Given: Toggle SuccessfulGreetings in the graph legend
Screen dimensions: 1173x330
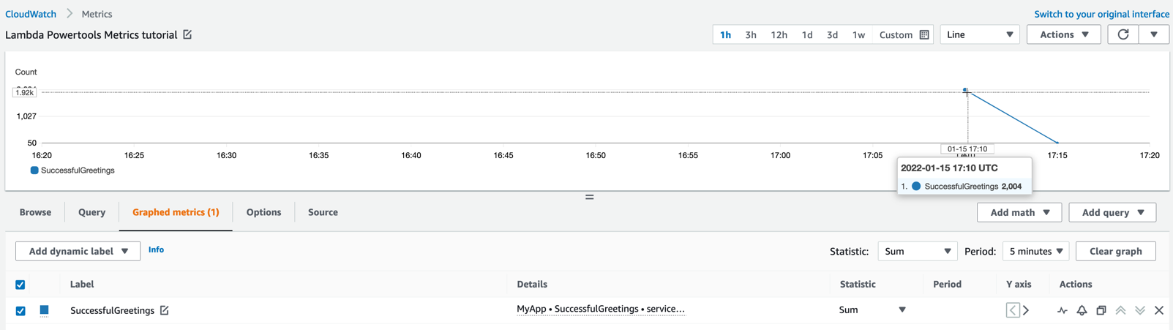Looking at the screenshot, I should point(72,170).
